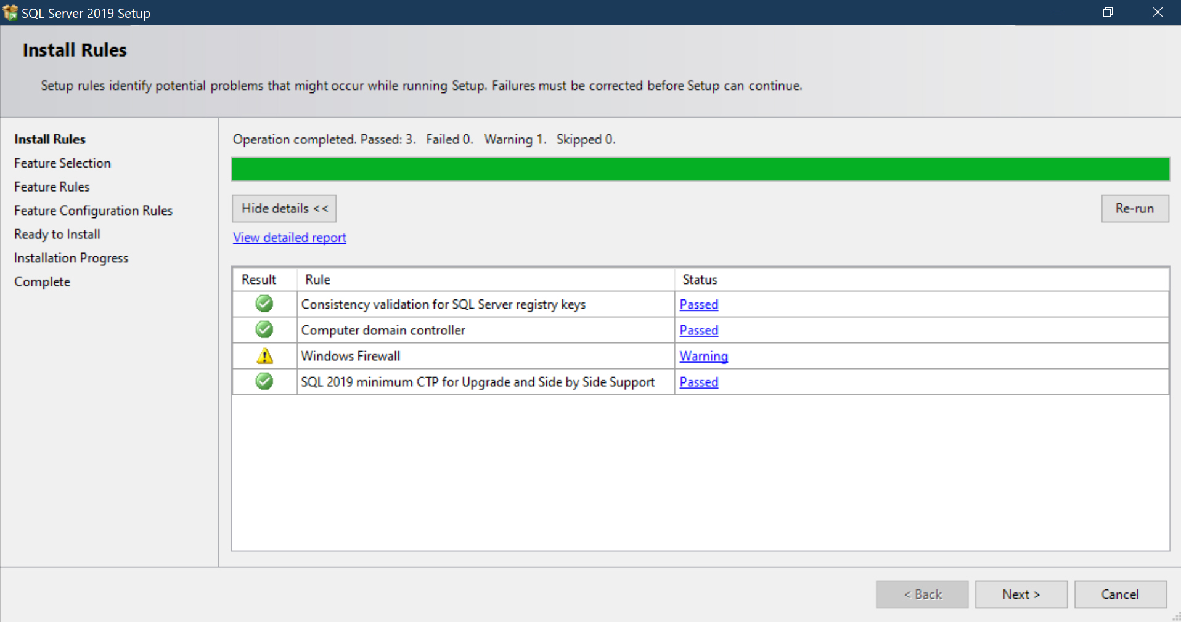
Task: Open the View detailed report link
Action: point(289,238)
